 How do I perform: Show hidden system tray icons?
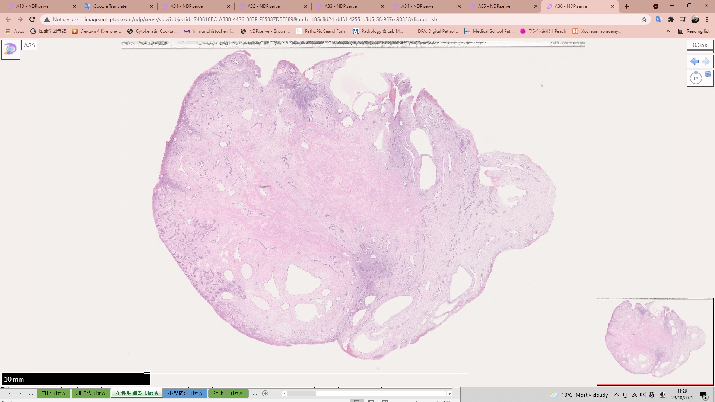point(616,395)
